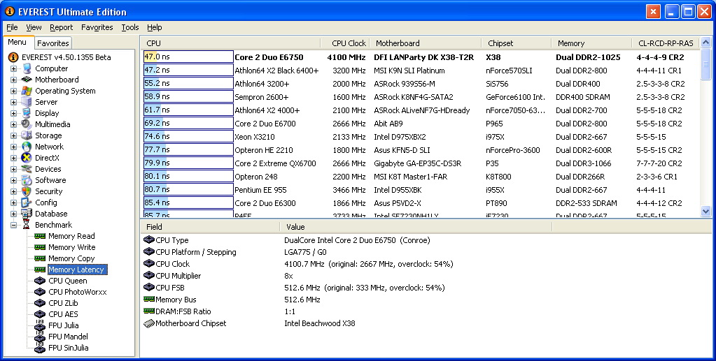Click the Network icon in the tree

pyautogui.click(x=27, y=147)
